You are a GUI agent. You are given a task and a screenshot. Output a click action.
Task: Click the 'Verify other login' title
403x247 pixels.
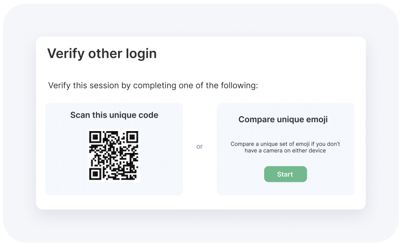[102, 54]
